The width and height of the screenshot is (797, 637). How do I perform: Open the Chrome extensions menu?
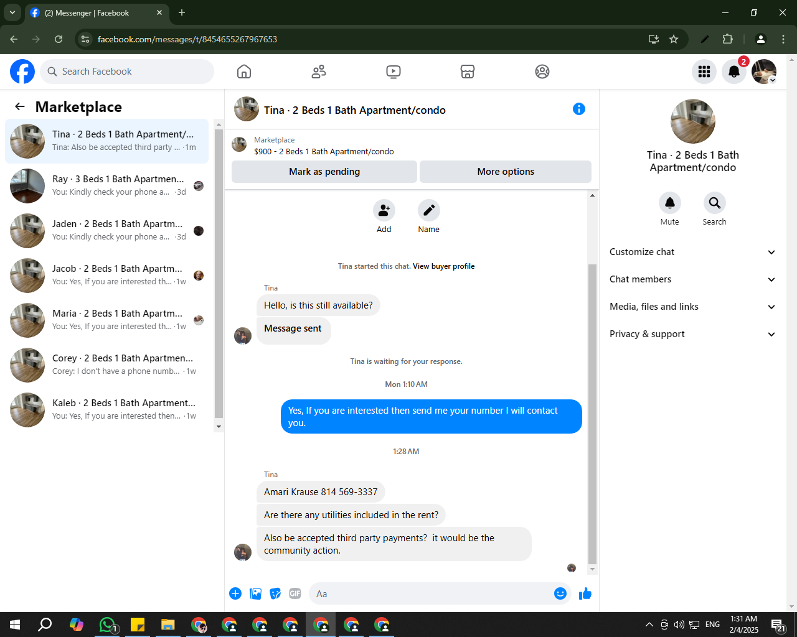tap(727, 39)
